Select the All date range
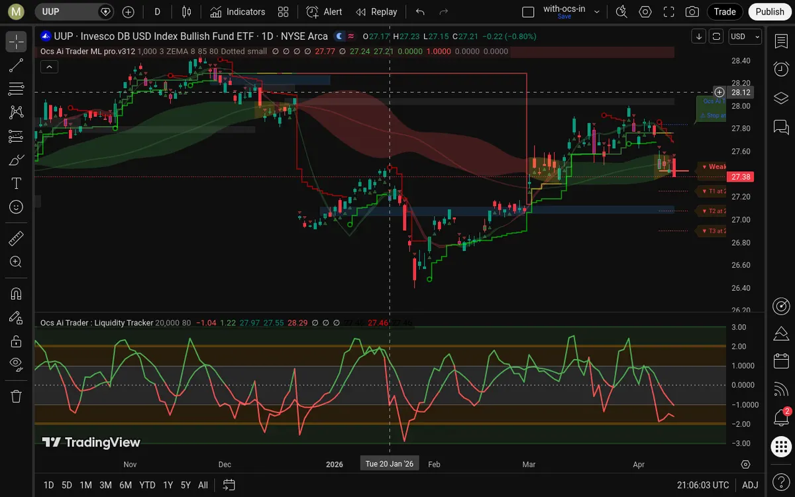 click(203, 485)
